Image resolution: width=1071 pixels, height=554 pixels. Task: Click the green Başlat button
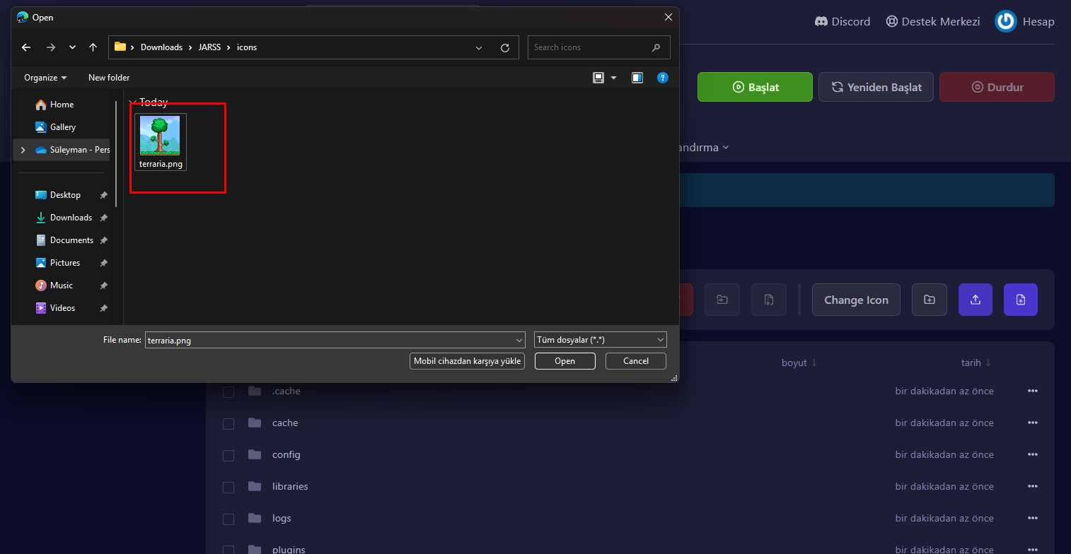[x=755, y=87]
